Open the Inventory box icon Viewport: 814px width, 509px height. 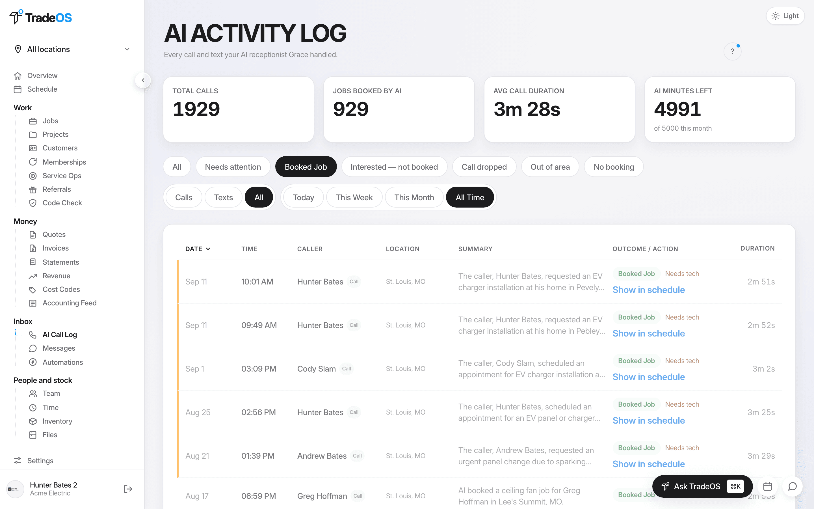pos(33,421)
